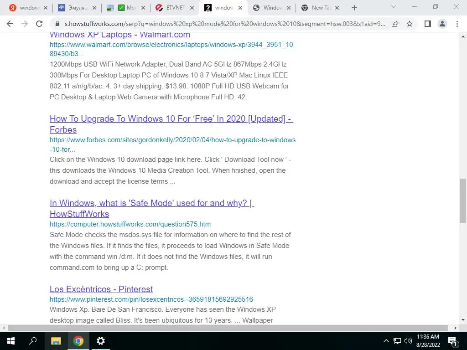Go back using the browser back arrow
467x350 pixels.
(10, 24)
